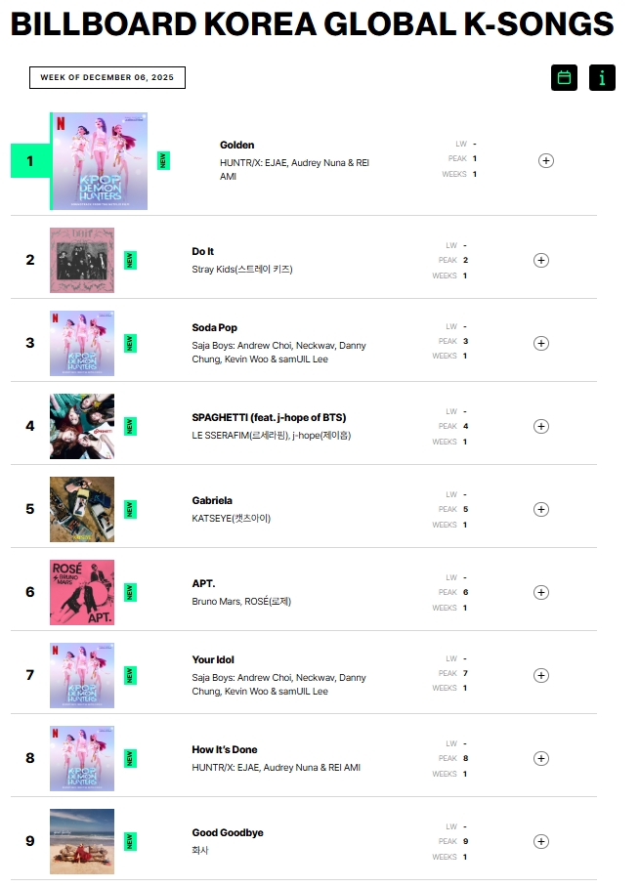This screenshot has height=887, width=640.
Task: Expand the Soda Pop row plus icon
Action: [541, 343]
